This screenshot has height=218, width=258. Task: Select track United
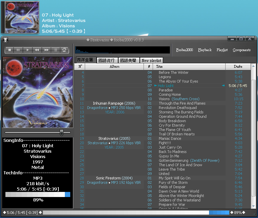pos(164,174)
